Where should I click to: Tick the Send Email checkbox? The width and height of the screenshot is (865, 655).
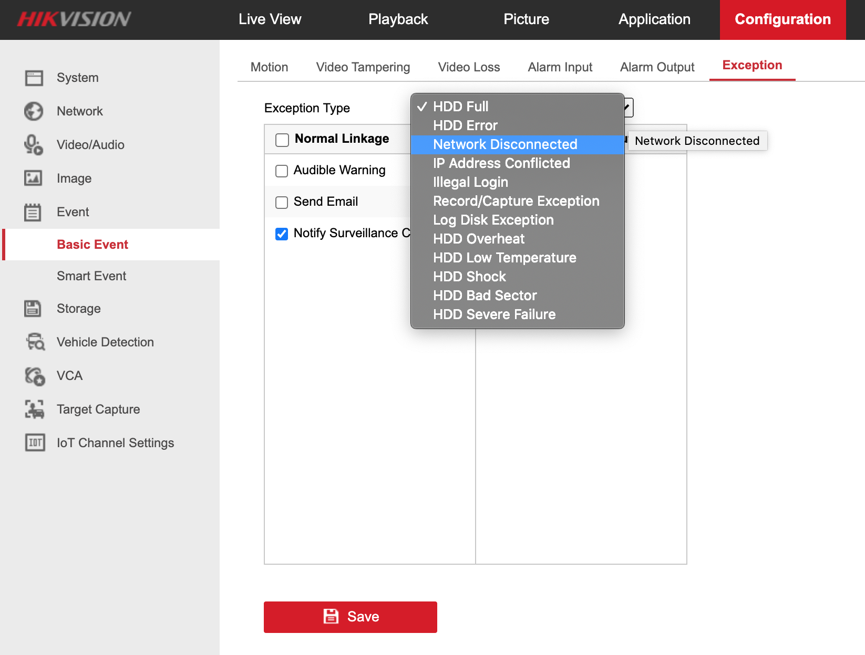(282, 203)
